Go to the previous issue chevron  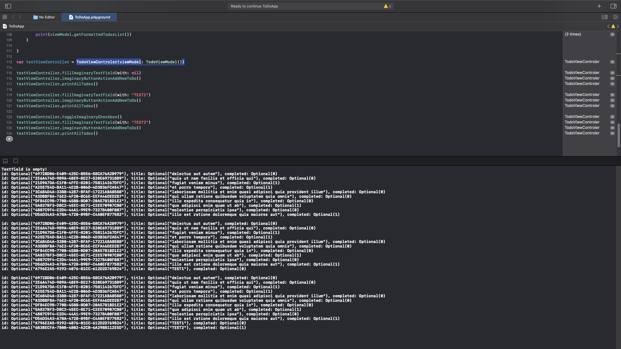(608, 26)
